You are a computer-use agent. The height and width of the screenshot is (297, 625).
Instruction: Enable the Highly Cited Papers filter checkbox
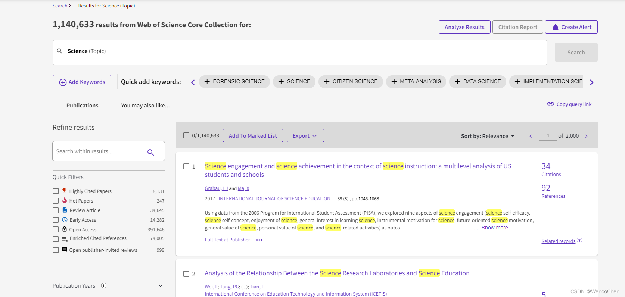tap(56, 191)
